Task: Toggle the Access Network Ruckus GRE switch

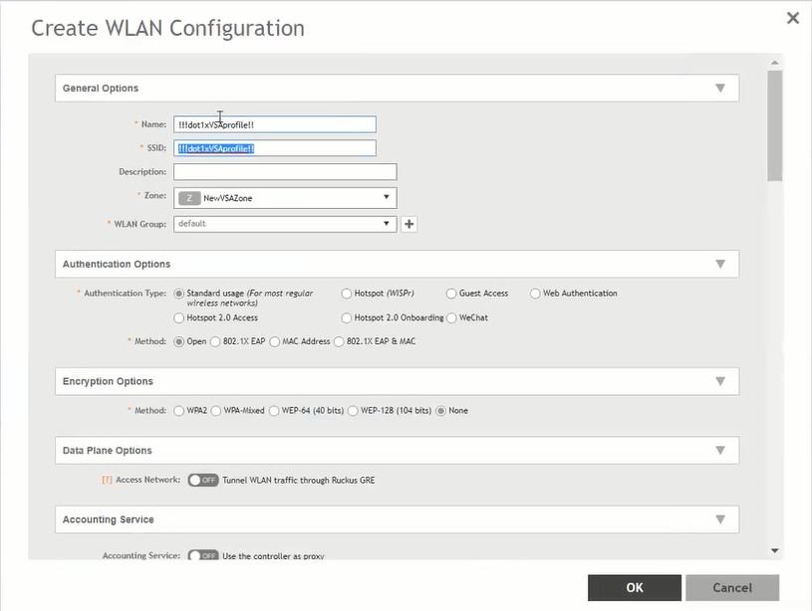Action: (x=203, y=480)
